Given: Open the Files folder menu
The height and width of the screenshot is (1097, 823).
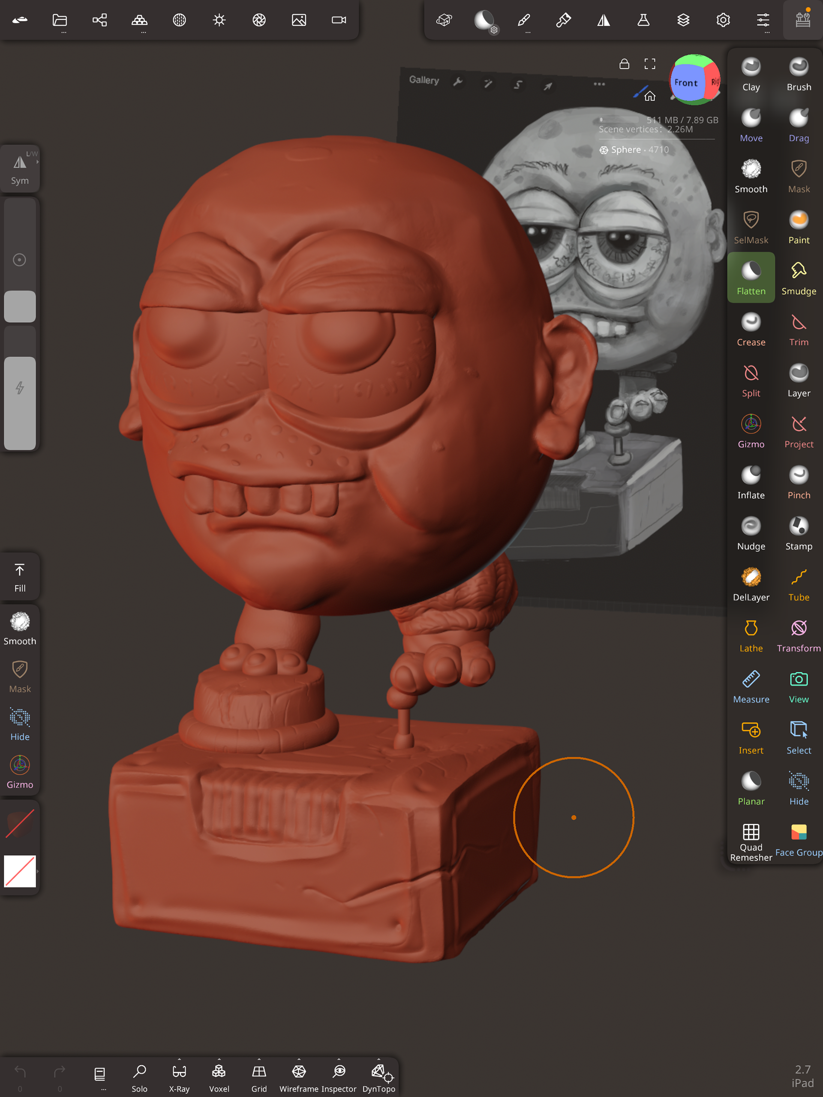Looking at the screenshot, I should (x=60, y=20).
